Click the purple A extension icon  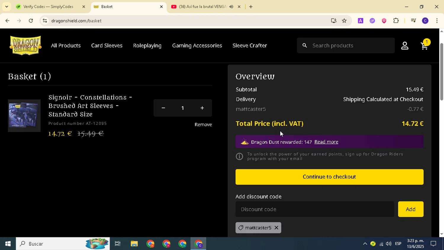click(361, 21)
